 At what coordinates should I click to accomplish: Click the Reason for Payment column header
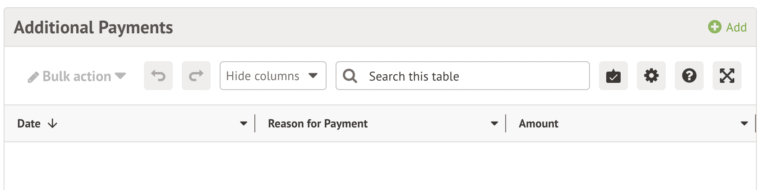[318, 123]
